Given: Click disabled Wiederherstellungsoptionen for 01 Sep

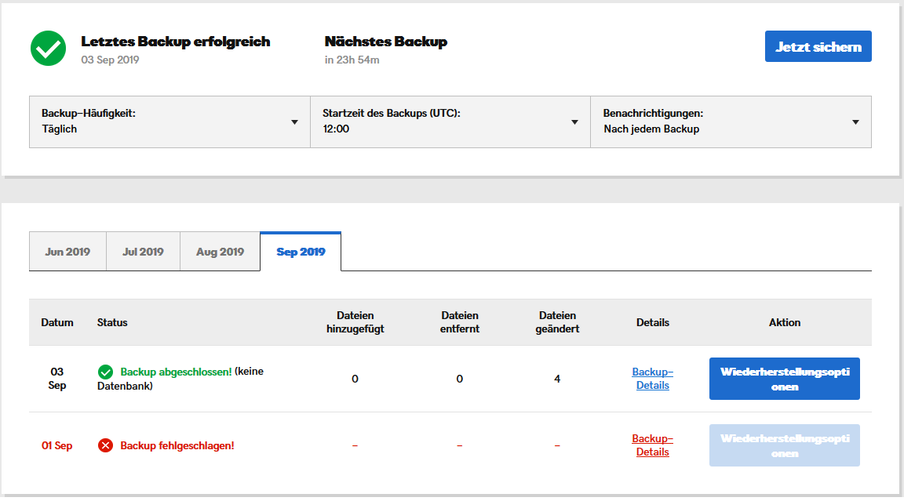Looking at the screenshot, I should click(x=785, y=445).
